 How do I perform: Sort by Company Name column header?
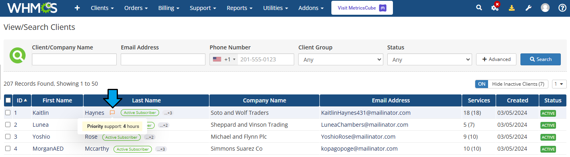pos(264,100)
